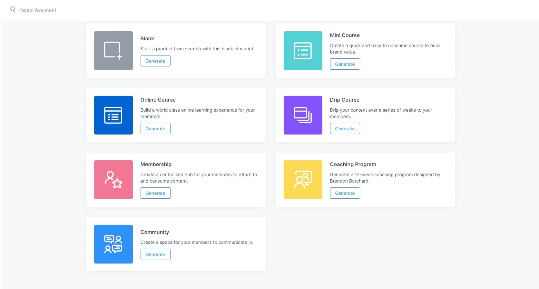Select the Membership card title
This screenshot has height=289, width=539.
[x=156, y=164]
